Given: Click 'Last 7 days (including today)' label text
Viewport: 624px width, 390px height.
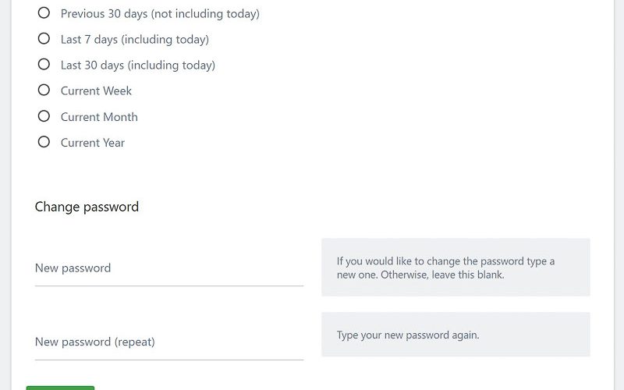Looking at the screenshot, I should (x=134, y=40).
